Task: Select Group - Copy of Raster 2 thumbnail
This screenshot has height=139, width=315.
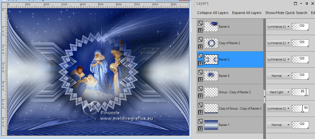Action: click(211, 93)
